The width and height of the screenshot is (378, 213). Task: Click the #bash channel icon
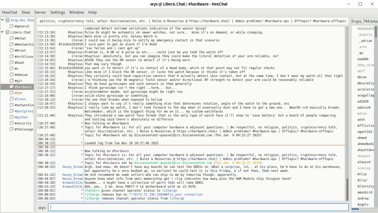[11, 63]
